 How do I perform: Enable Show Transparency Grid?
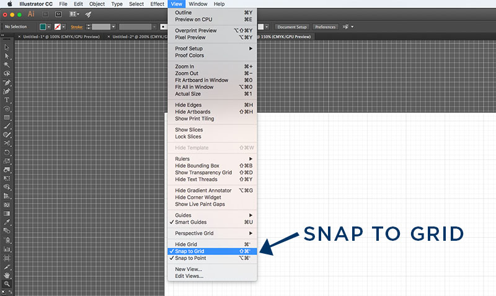pos(212,173)
